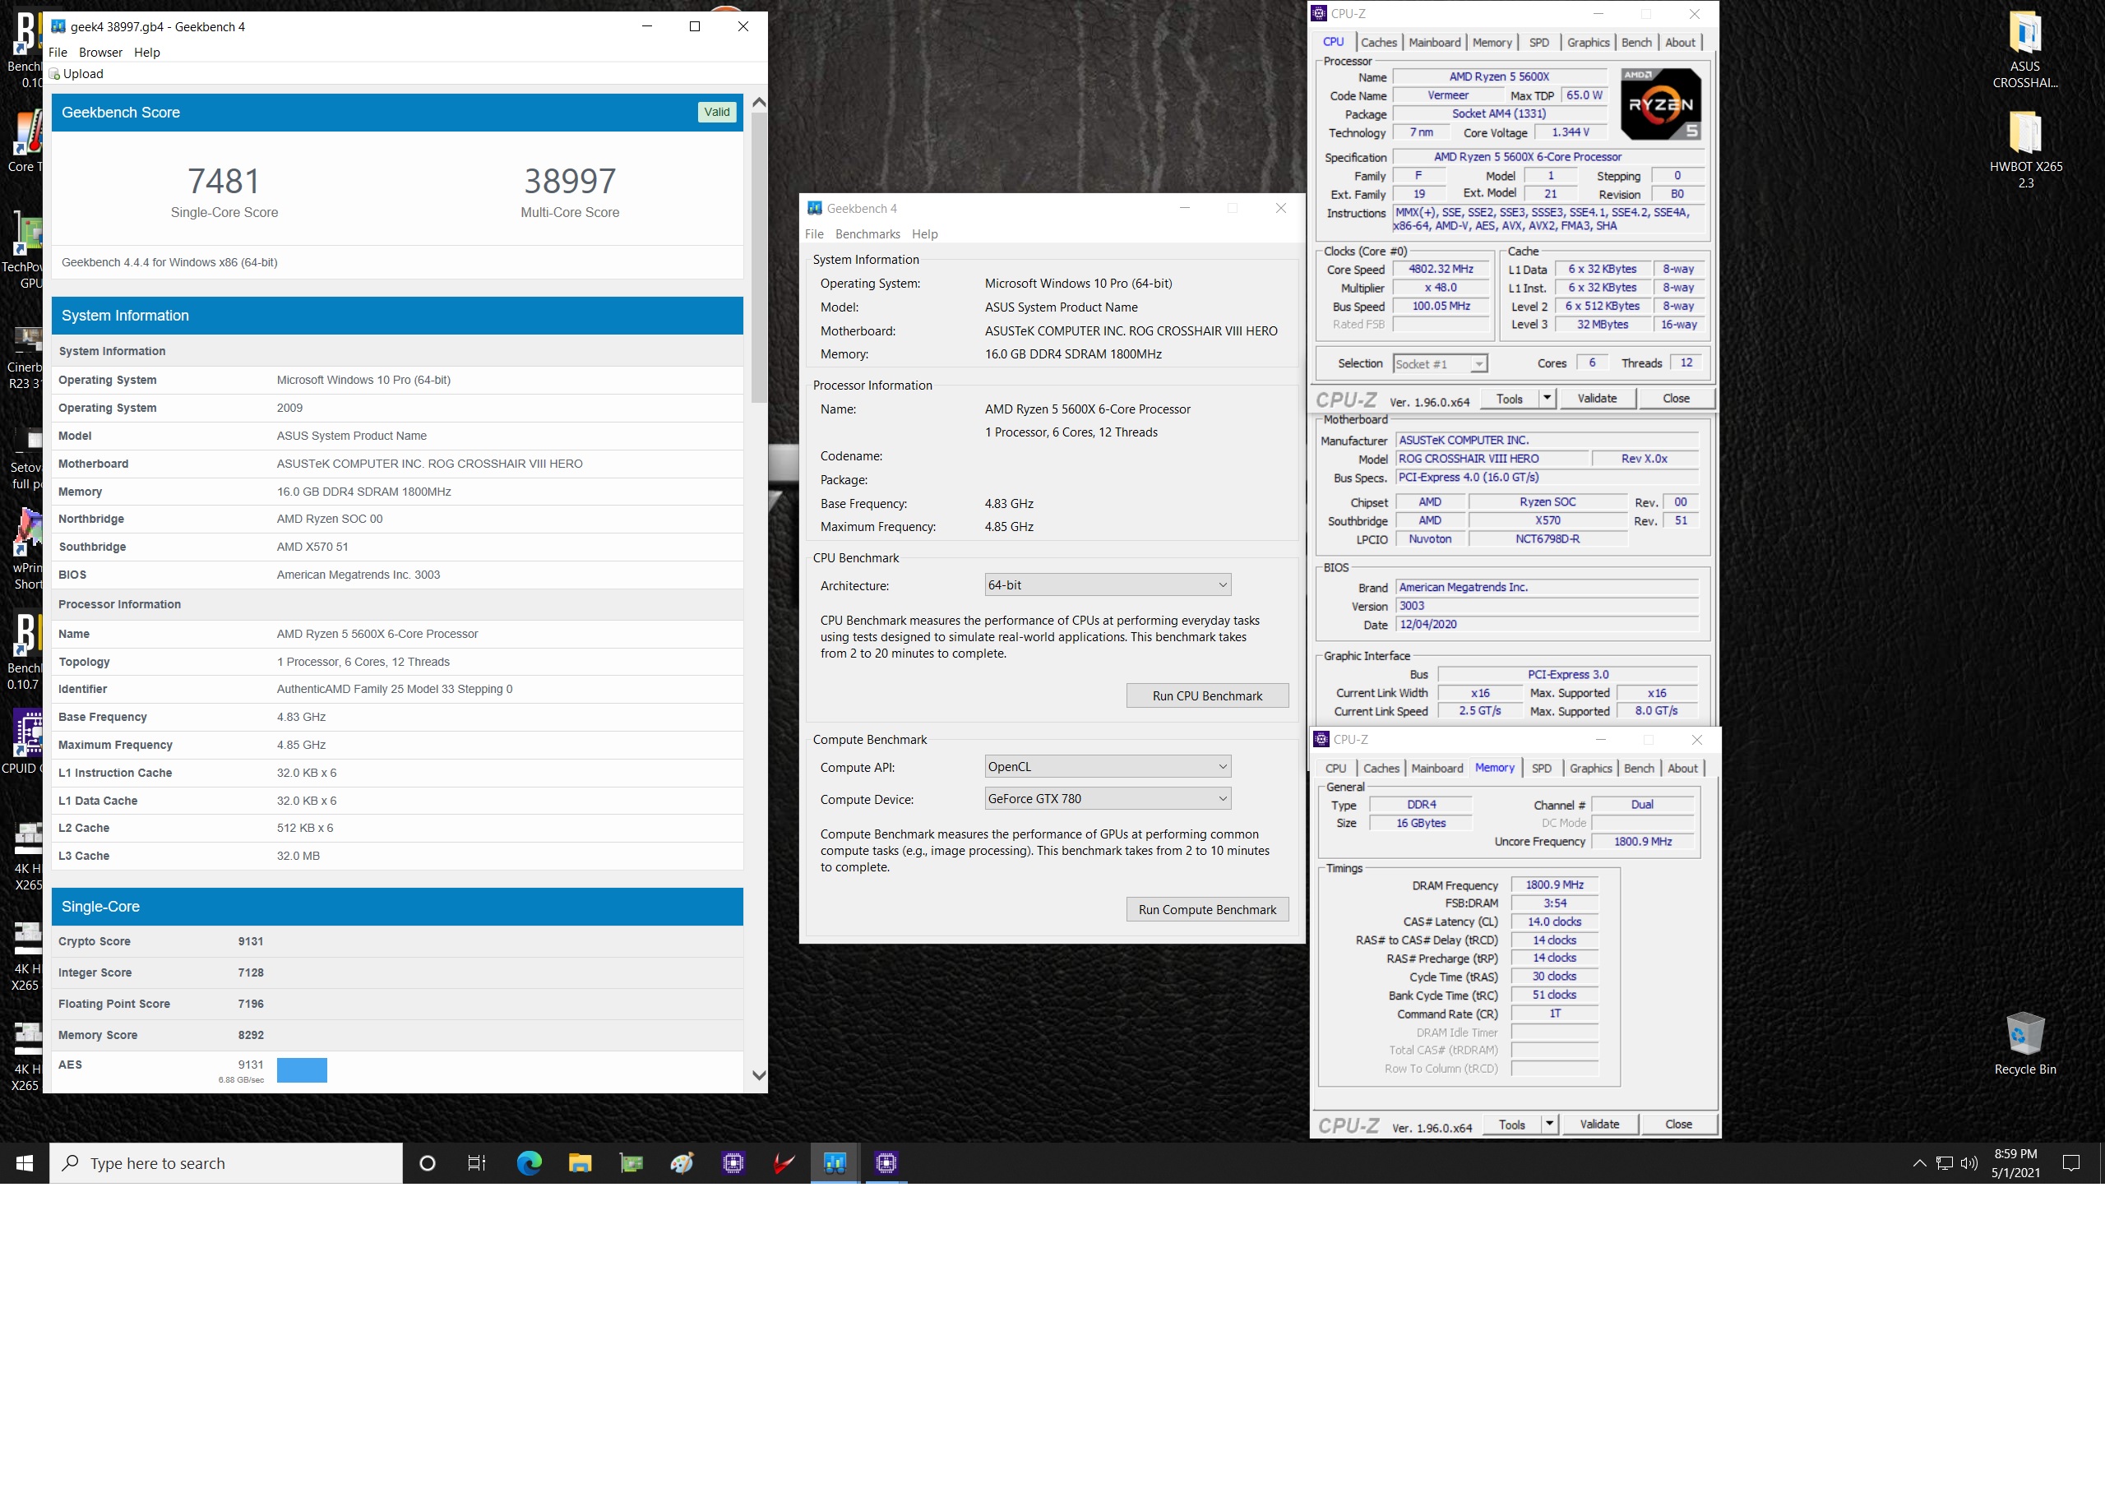The image size is (2105, 1492).
Task: Click the red swoosh taskbar icon
Action: pyautogui.click(x=784, y=1163)
